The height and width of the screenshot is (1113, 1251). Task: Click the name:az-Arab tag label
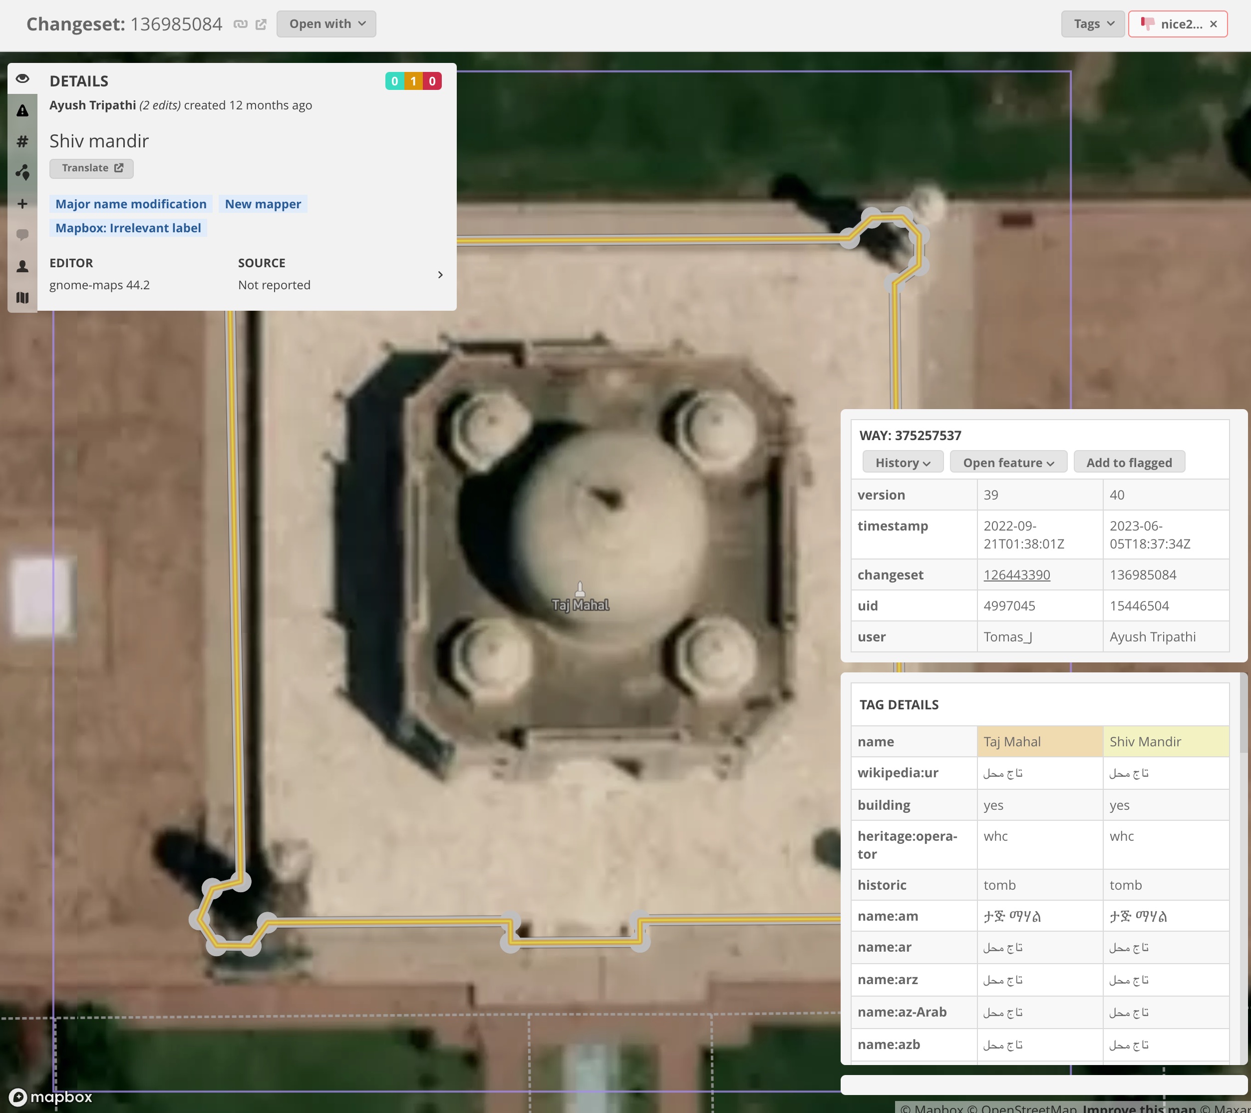902,1012
